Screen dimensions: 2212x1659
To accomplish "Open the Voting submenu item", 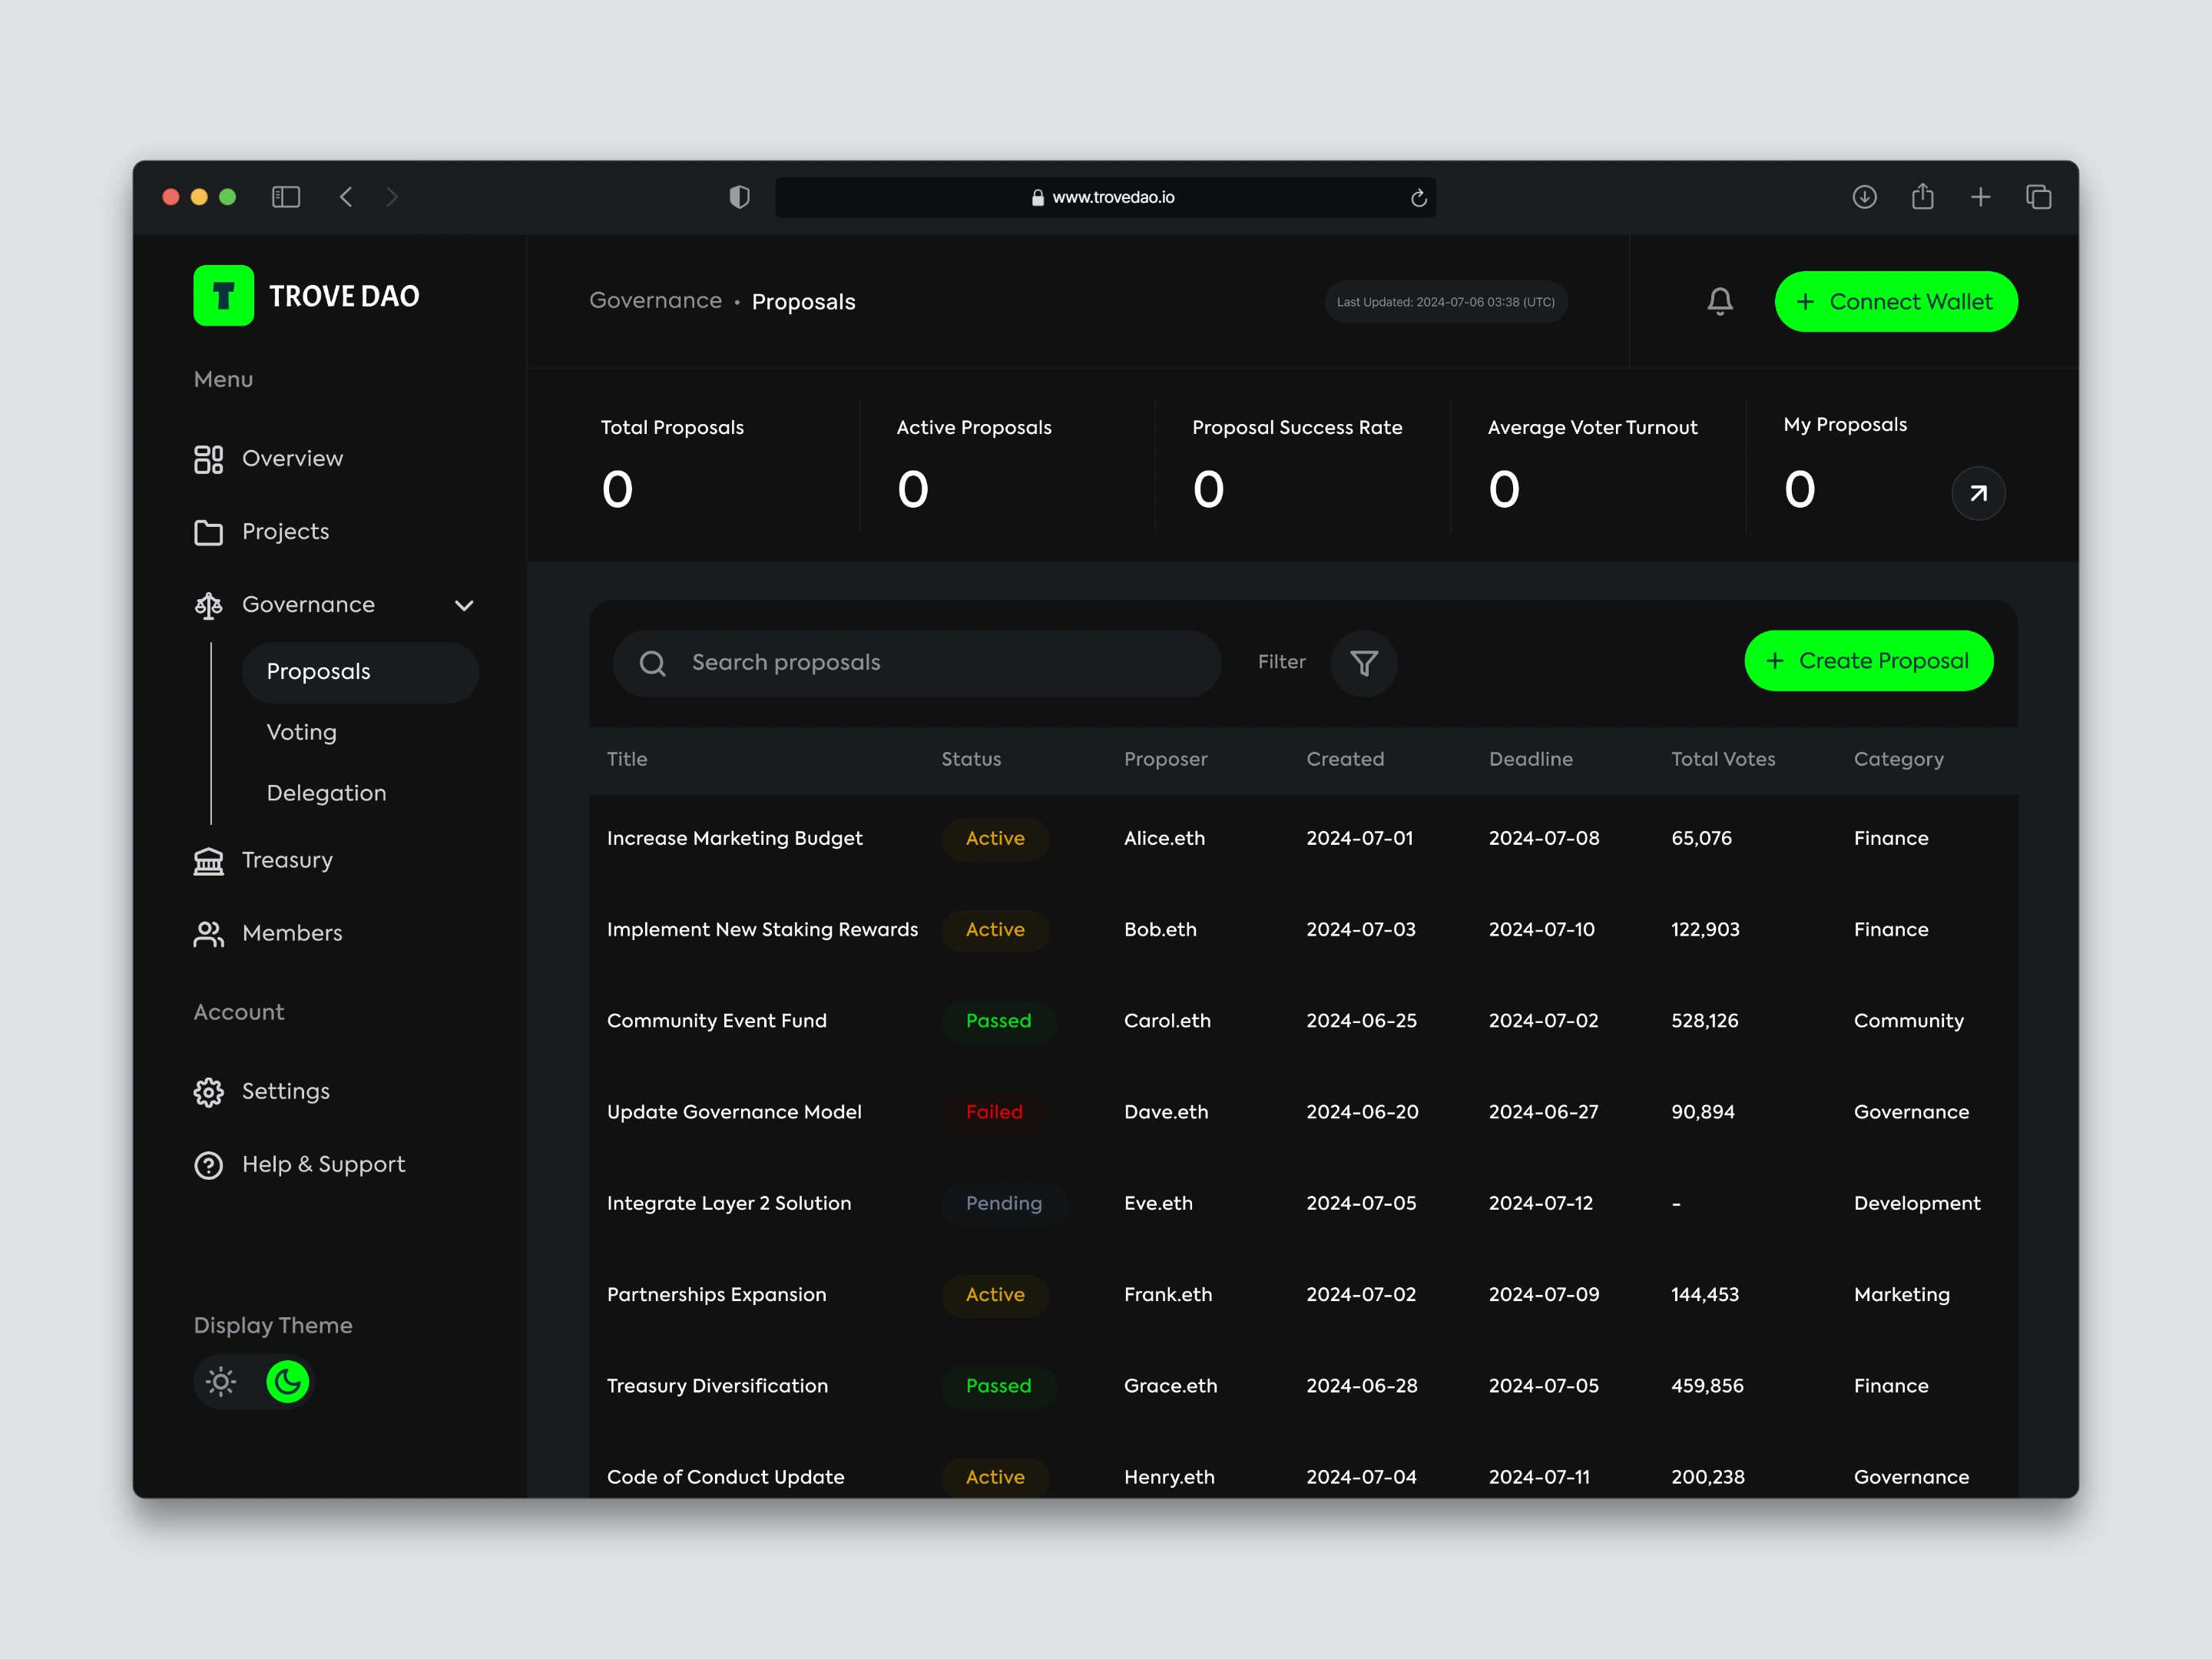I will (x=302, y=733).
